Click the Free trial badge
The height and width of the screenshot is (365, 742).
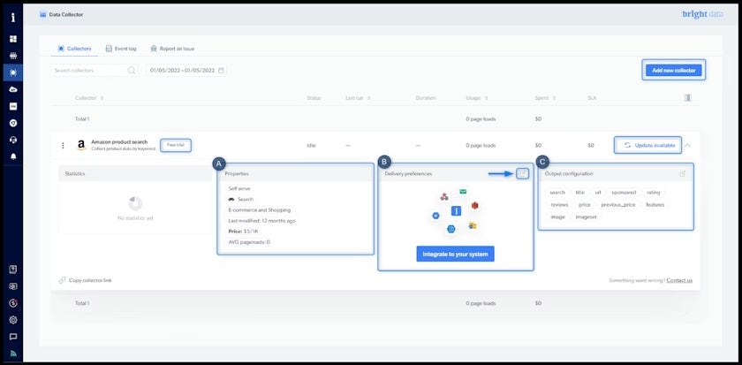176,145
